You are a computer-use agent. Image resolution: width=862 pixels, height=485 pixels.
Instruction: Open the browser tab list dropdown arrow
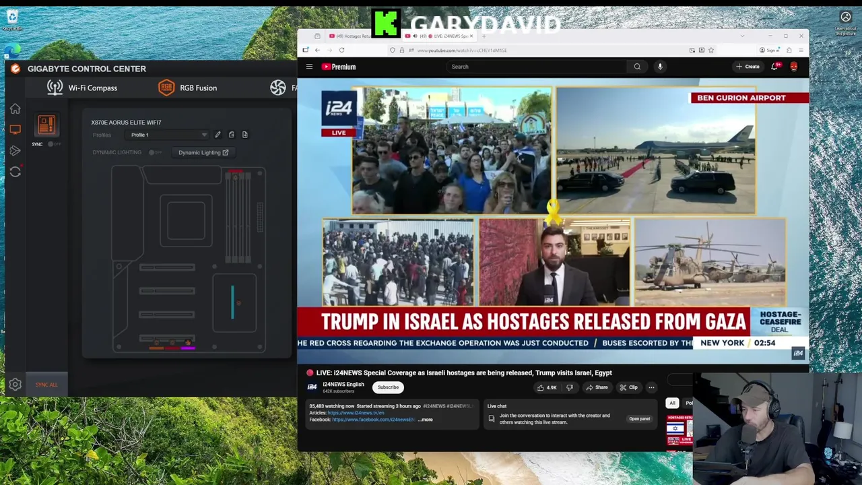(x=743, y=36)
